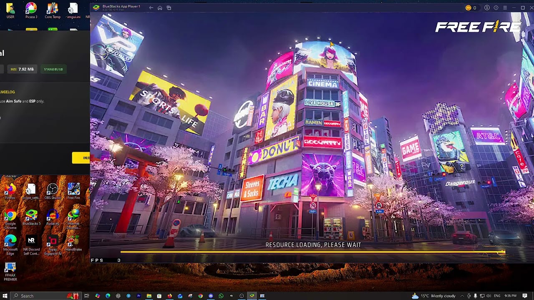Open NR Discord Self Control shortcut
Screen dimensions: 534x300
pyautogui.click(x=31, y=245)
